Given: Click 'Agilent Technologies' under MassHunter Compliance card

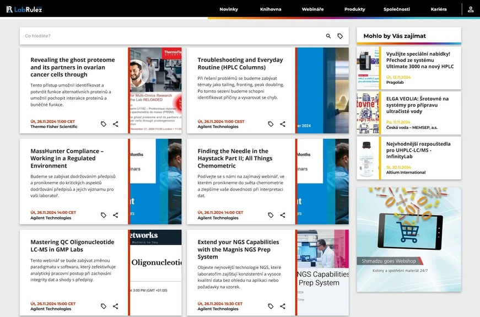Looking at the screenshot, I should point(51,218).
